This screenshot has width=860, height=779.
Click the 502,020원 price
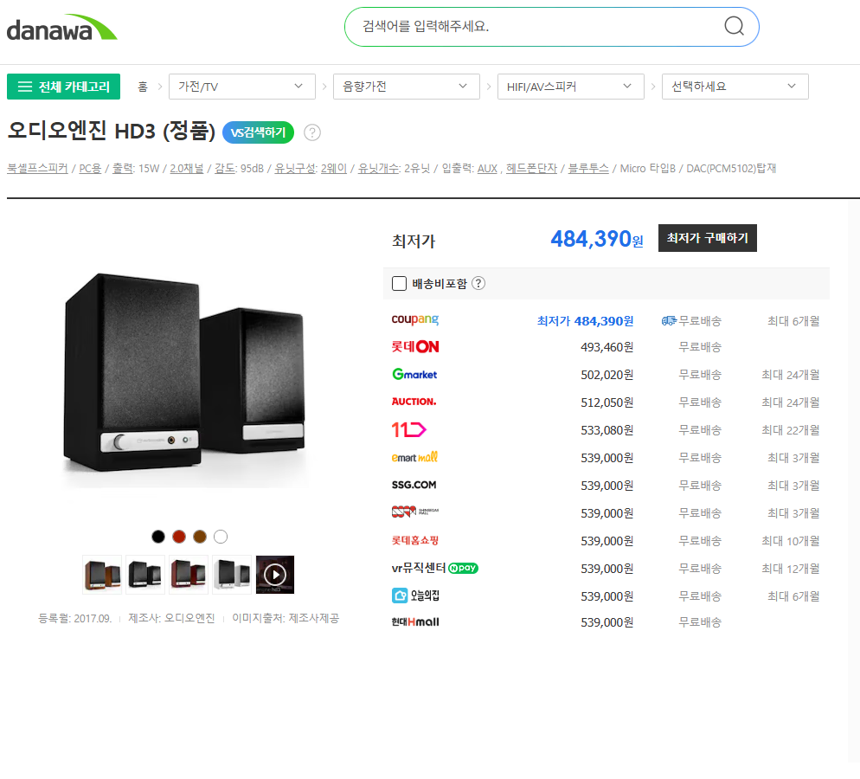(x=607, y=375)
